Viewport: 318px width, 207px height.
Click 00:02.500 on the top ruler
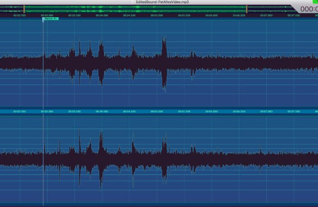19,15
